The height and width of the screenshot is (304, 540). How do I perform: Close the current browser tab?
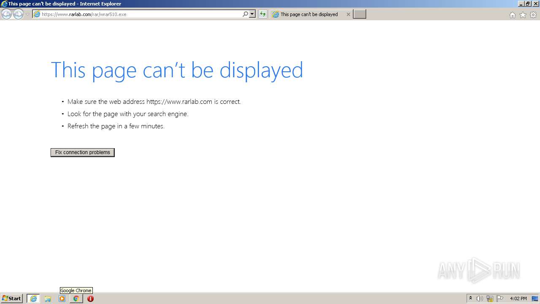[x=348, y=14]
